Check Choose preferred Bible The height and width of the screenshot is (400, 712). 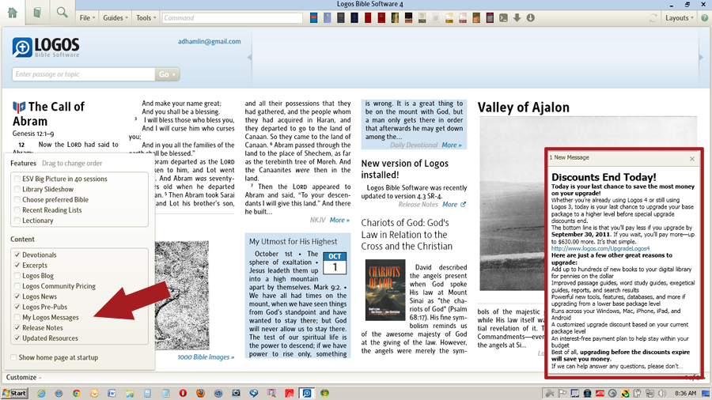pyautogui.click(x=17, y=199)
